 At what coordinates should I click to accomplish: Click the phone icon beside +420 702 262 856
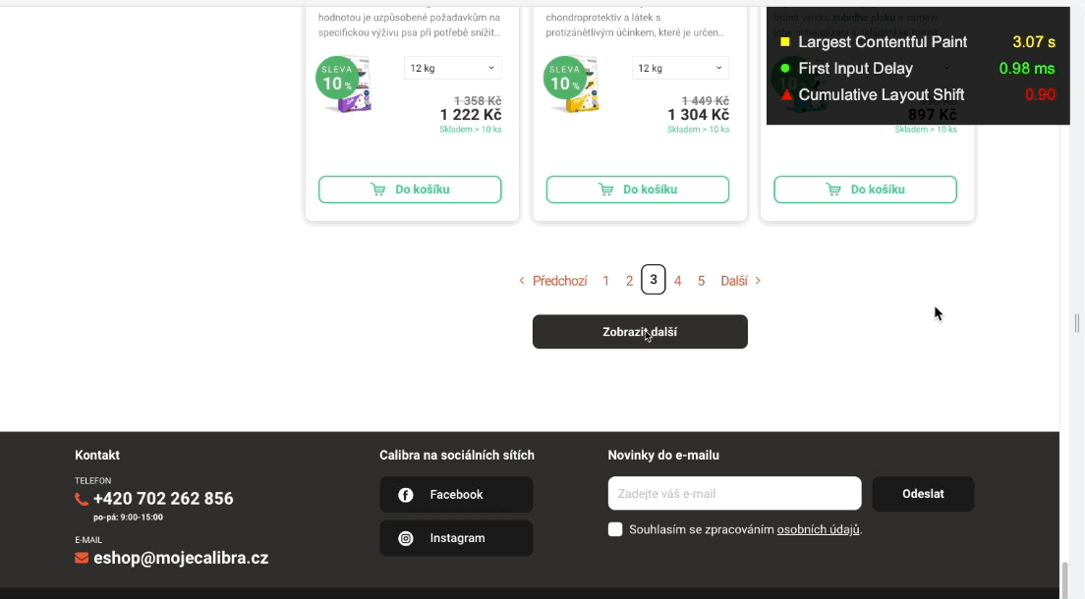[82, 499]
